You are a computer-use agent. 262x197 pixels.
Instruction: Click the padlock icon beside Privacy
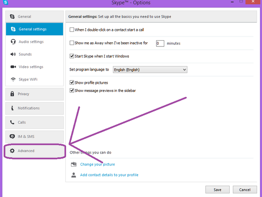[12, 94]
